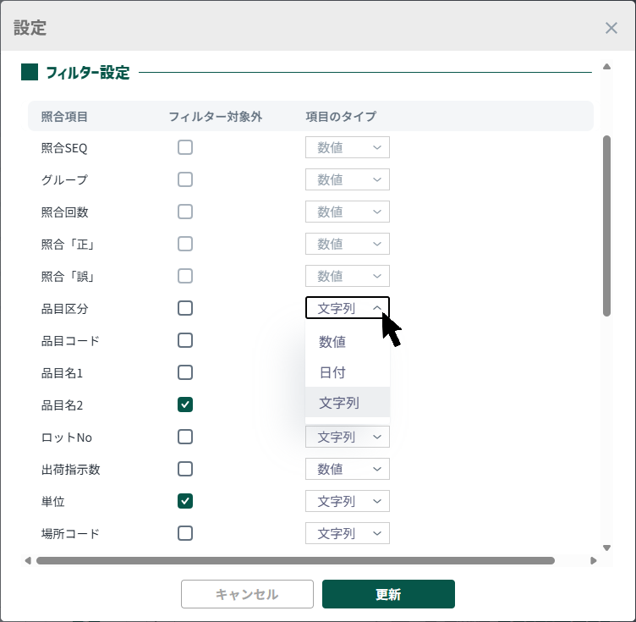636x622 pixels.
Task: Open the ロットNo type dropdown
Action: [348, 438]
